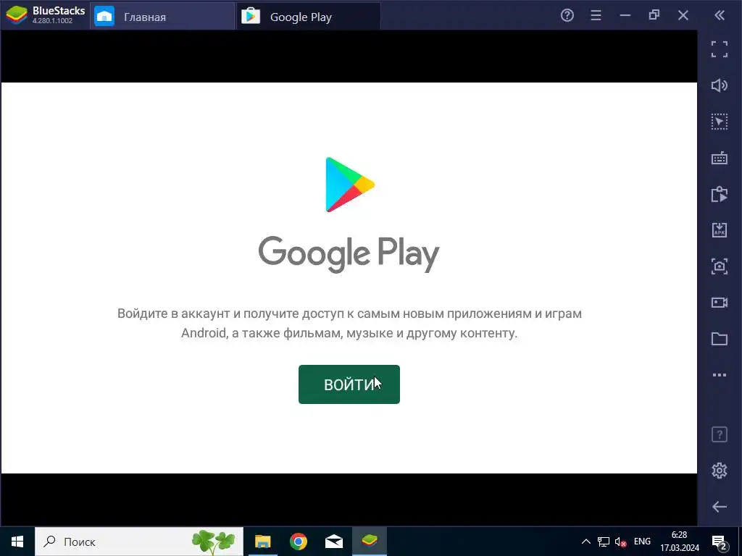
Task: Close the BlueStacks window
Action: [683, 16]
